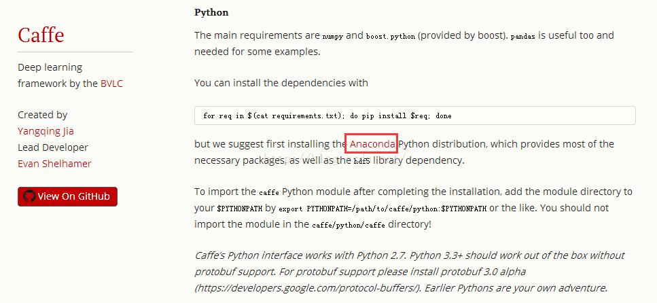
Task: Follow the Anaconda link
Action: tap(372, 144)
